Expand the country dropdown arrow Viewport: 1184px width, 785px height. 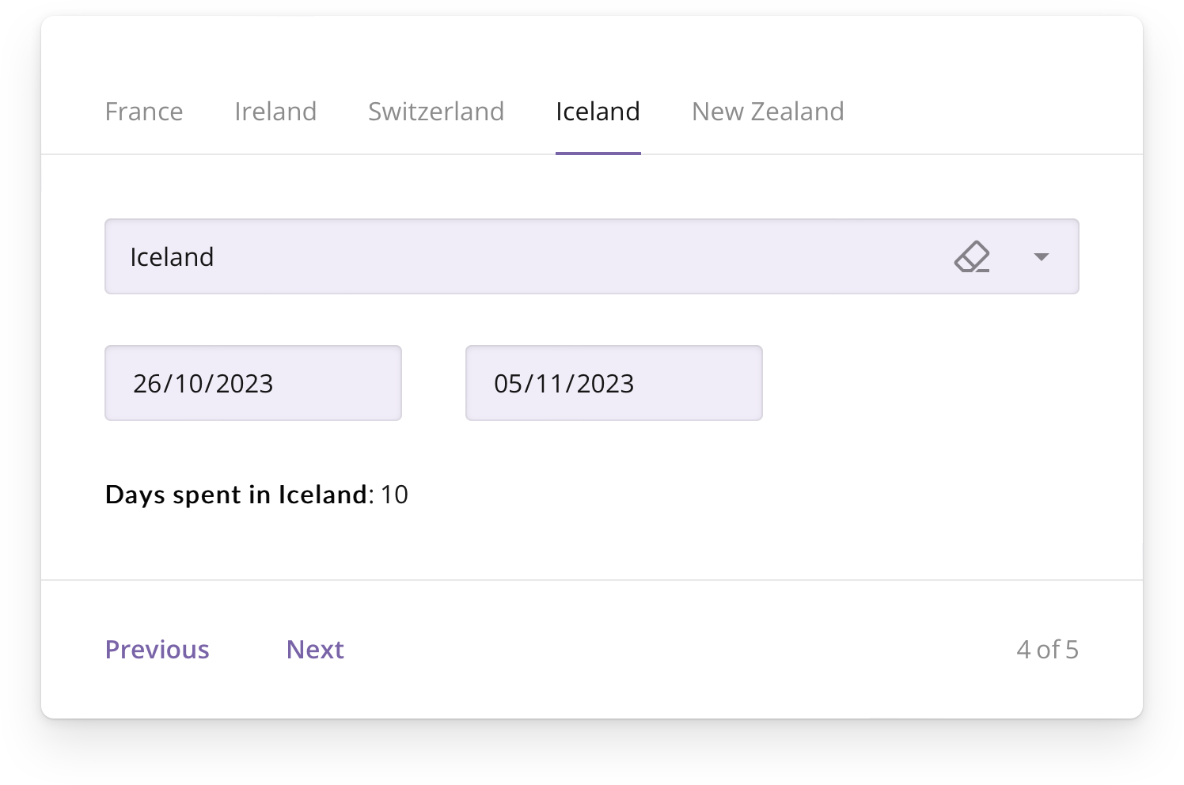[x=1042, y=256]
